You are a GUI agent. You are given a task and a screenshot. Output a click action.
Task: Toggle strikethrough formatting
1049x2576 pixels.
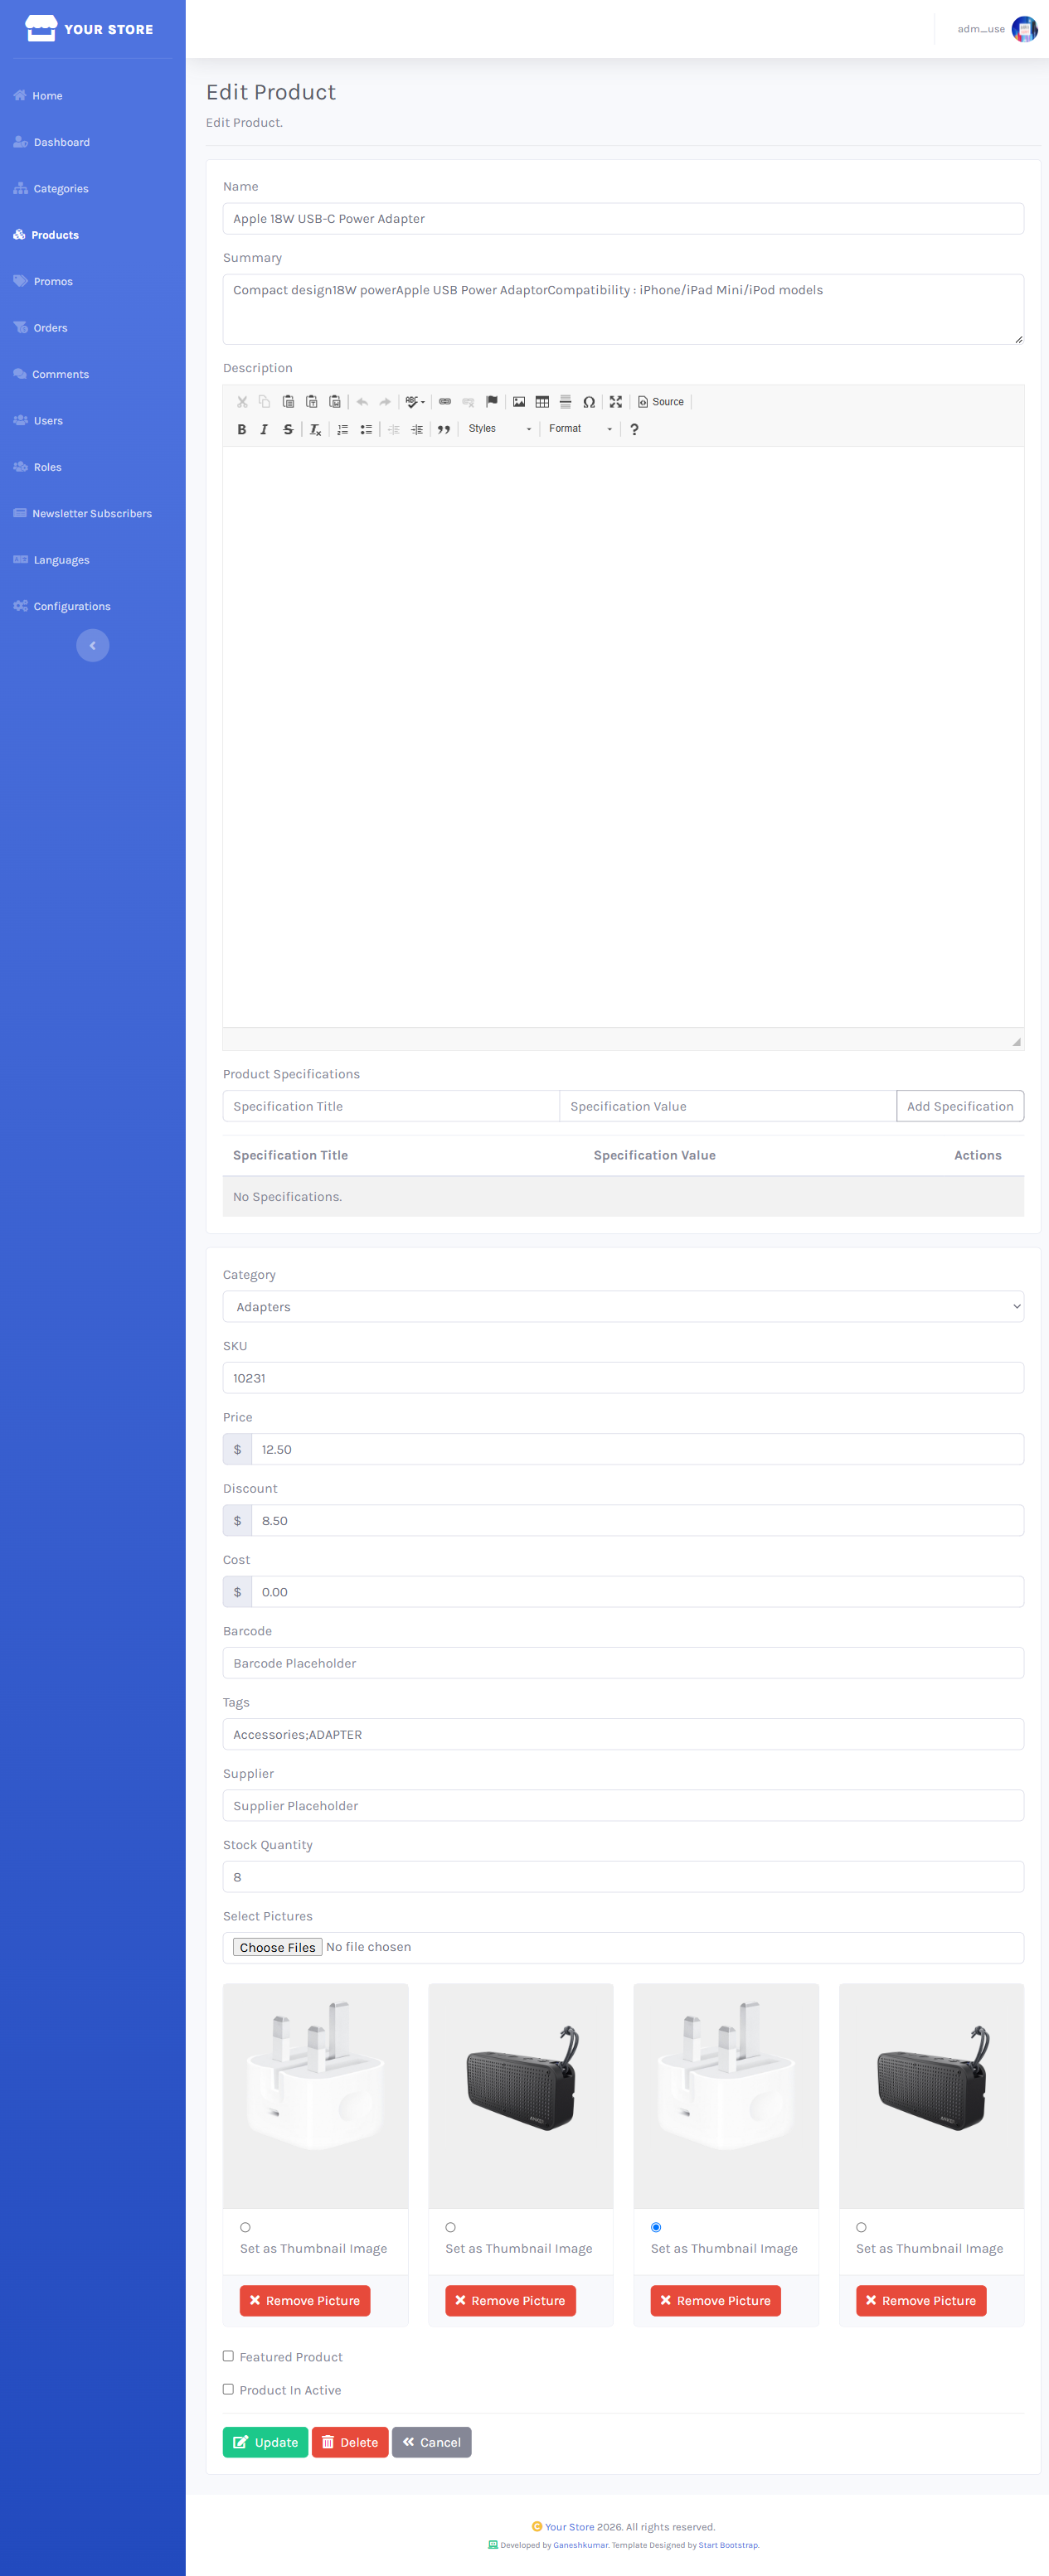(x=287, y=429)
